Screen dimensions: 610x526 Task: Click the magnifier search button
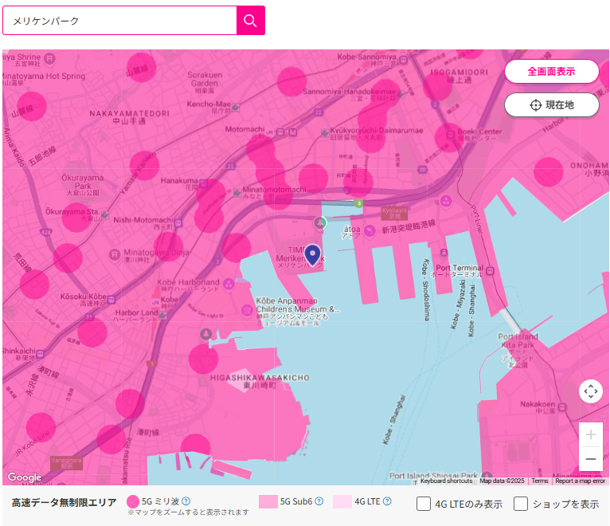pyautogui.click(x=251, y=21)
